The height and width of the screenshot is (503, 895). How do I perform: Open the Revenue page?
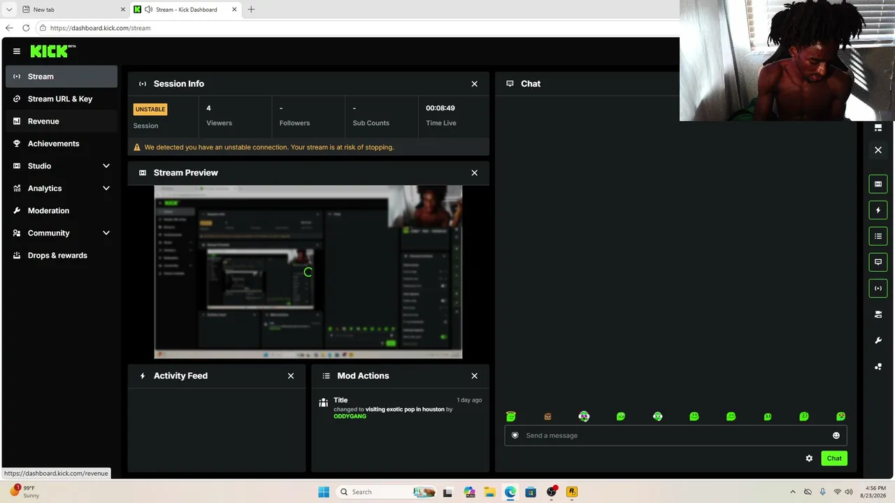click(62, 122)
